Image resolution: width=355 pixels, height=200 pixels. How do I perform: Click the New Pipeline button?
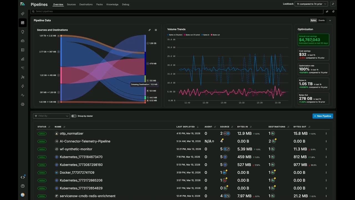[x=323, y=116]
